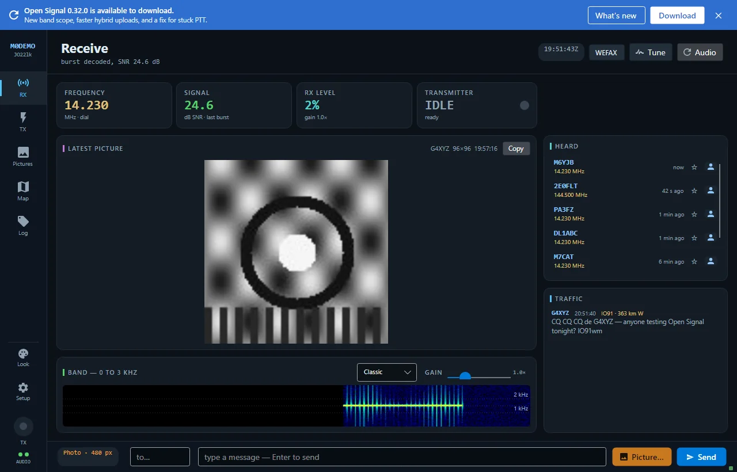737x472 pixels.
Task: Copy the latest picture
Action: [516, 149]
